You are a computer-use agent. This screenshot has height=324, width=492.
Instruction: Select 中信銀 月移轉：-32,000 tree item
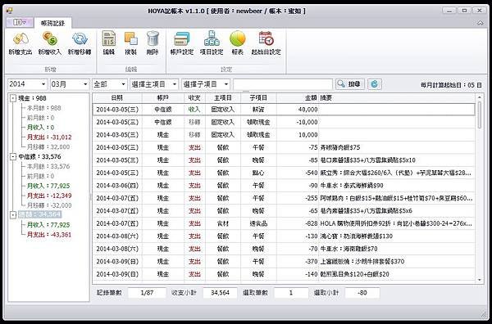[49, 205]
